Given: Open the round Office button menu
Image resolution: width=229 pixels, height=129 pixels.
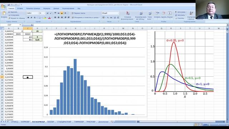Looking at the screenshot, I should pos(3,6).
